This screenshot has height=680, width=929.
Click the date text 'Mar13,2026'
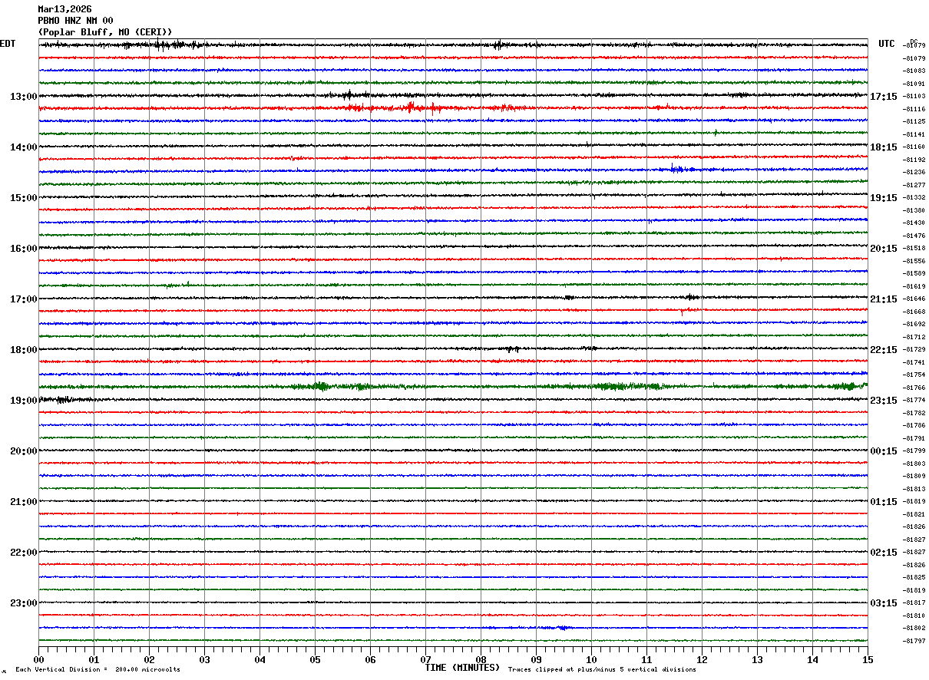click(x=64, y=9)
